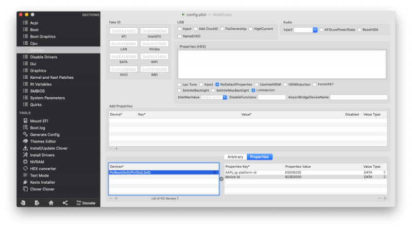
Task: Uncheck the LANInjection checkbox
Action: [253, 90]
